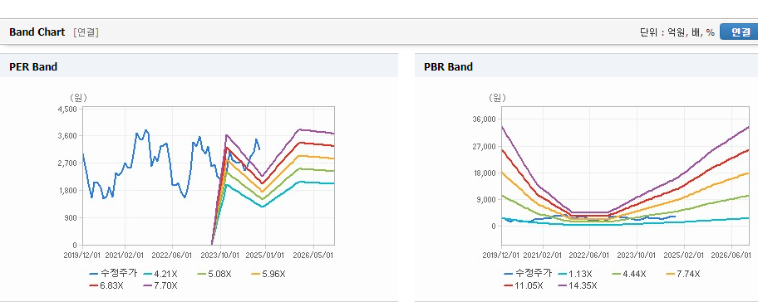
Task: Click the Band Chart heading
Action: coord(37,32)
